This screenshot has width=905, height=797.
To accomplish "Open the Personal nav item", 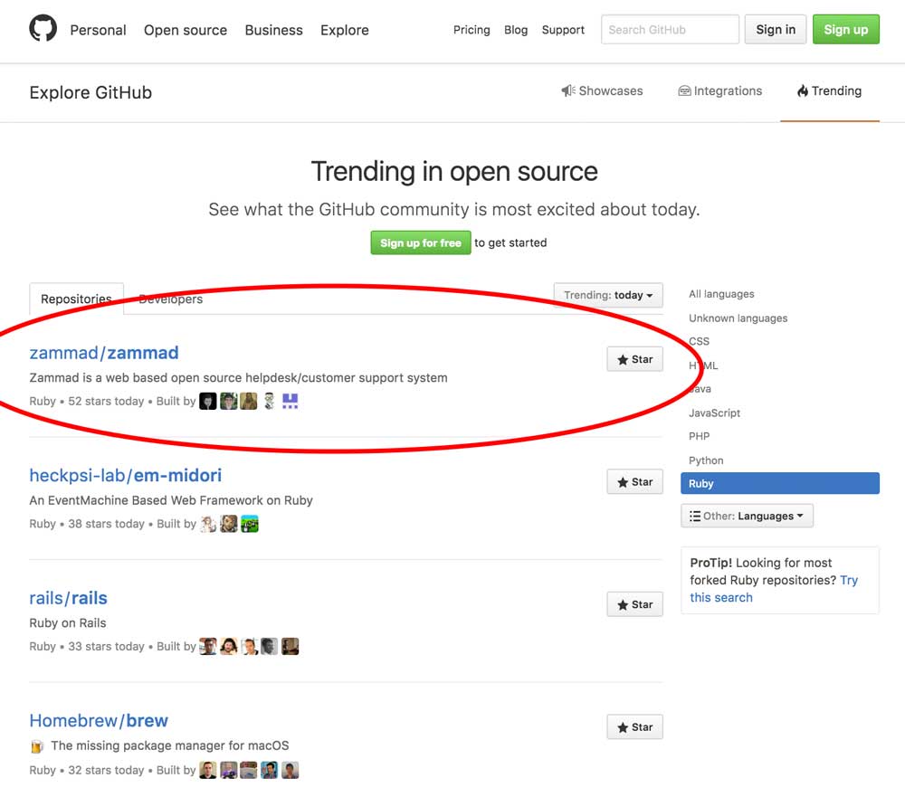I will [x=98, y=30].
